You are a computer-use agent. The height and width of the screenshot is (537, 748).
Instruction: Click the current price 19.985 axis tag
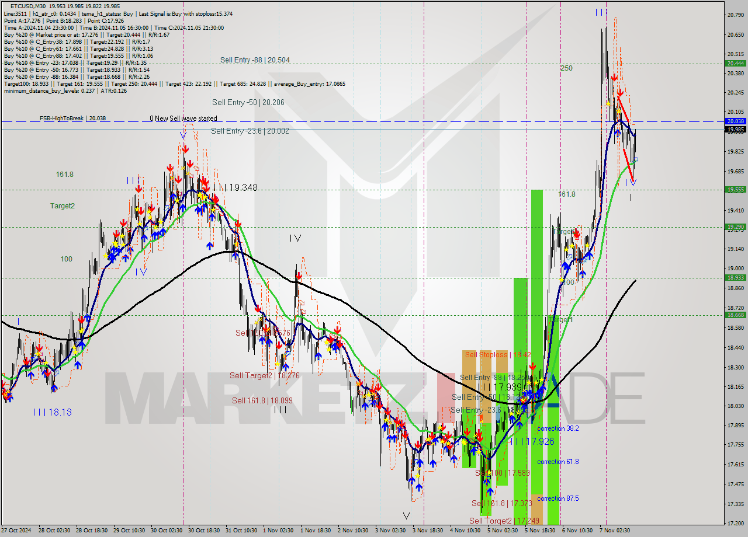[735, 130]
